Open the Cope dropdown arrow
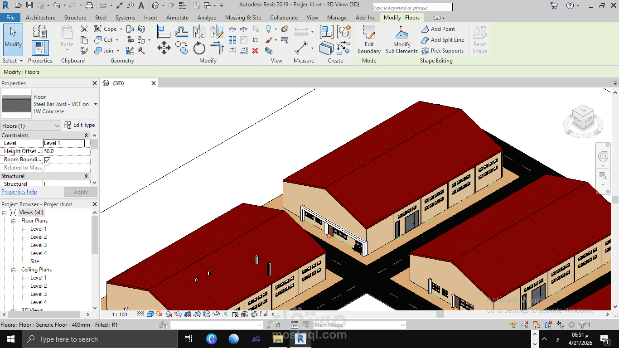 [121, 29]
